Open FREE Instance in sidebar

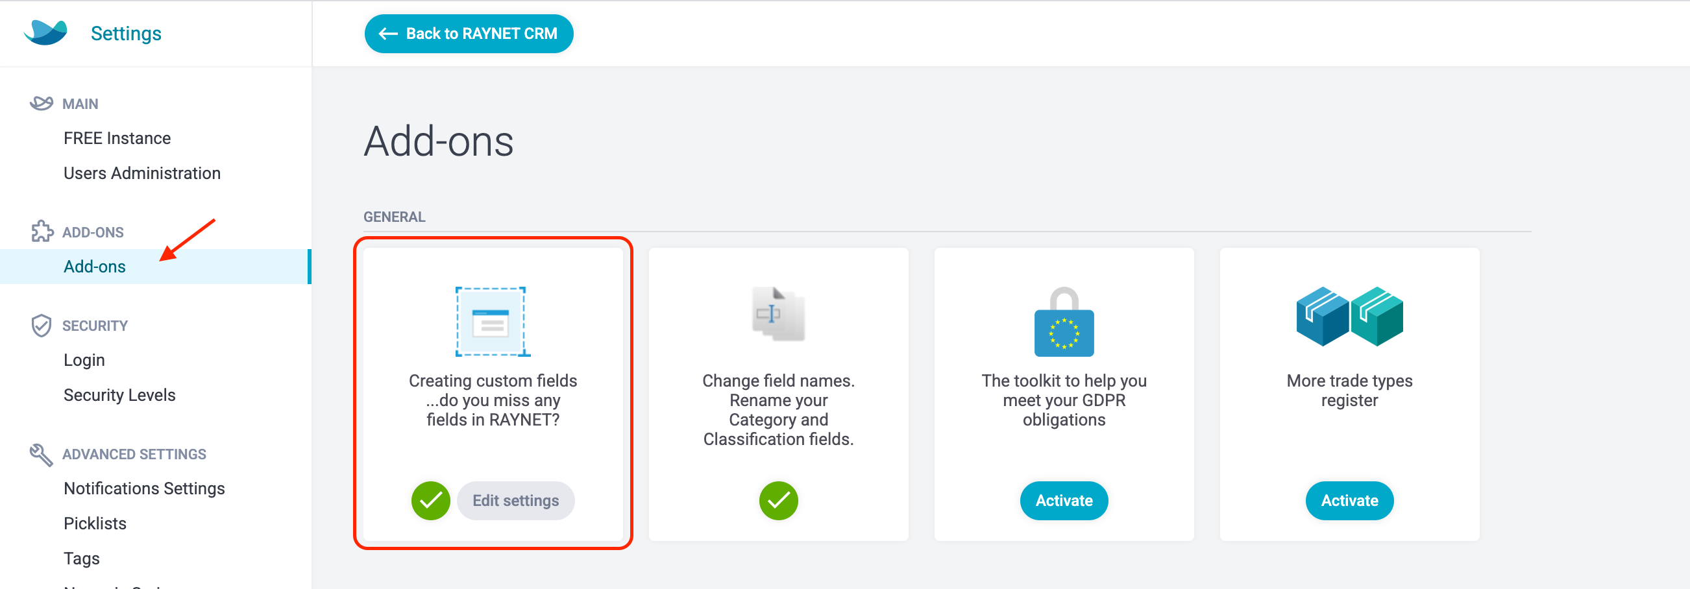point(117,138)
